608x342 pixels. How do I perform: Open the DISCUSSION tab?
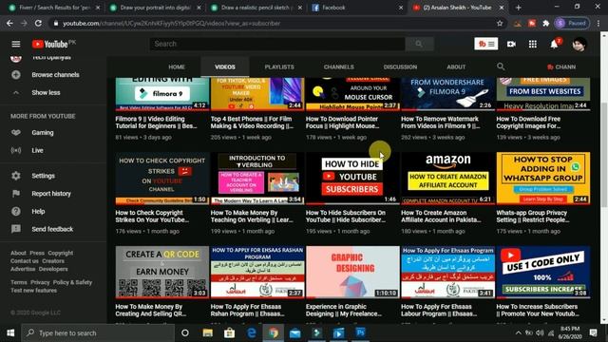(400, 67)
